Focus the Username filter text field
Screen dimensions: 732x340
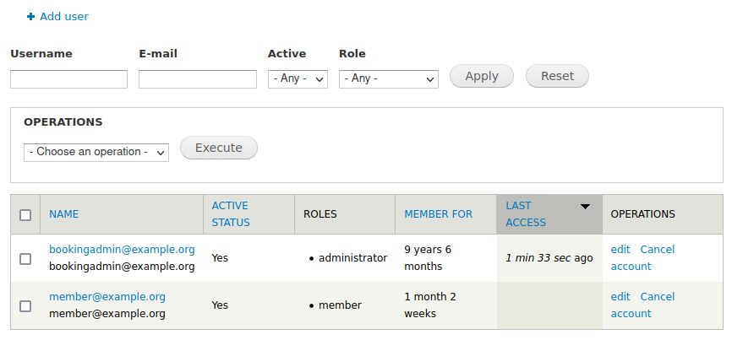coord(68,78)
